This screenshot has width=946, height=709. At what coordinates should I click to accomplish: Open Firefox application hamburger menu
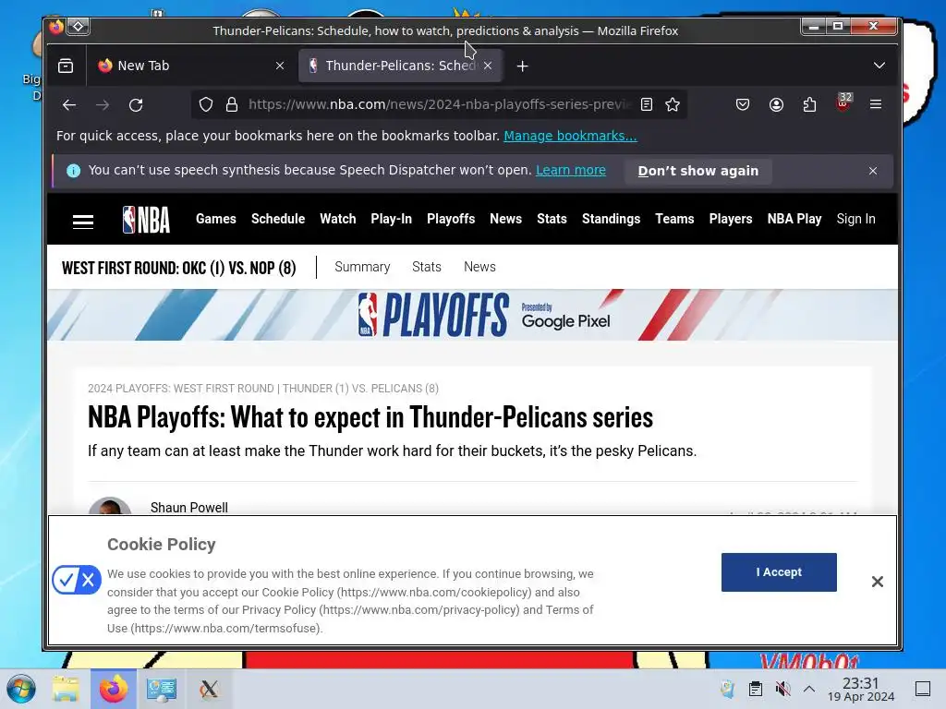[x=876, y=105]
